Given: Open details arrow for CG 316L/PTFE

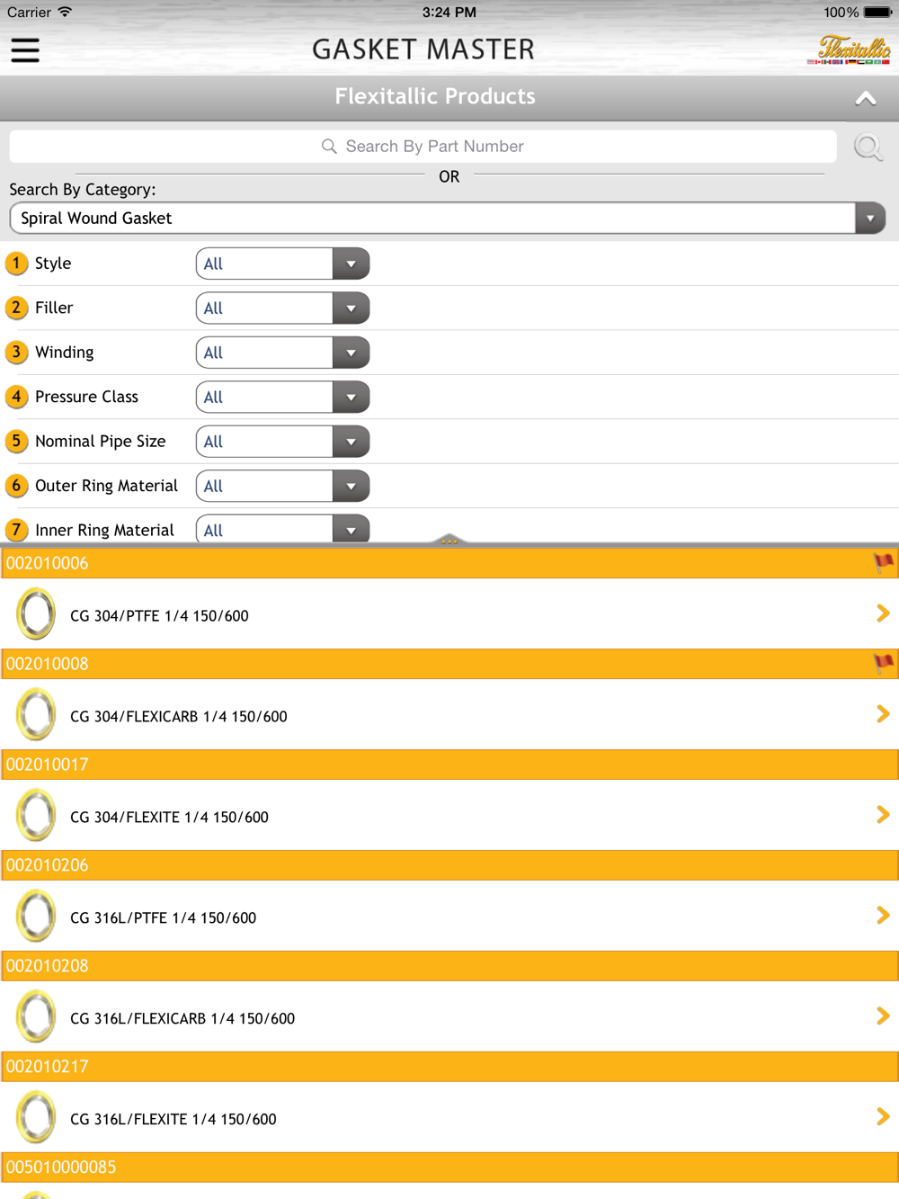Looking at the screenshot, I should point(883,916).
